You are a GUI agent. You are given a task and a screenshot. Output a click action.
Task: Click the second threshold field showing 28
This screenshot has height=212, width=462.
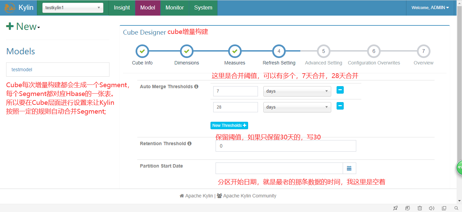[236, 107]
